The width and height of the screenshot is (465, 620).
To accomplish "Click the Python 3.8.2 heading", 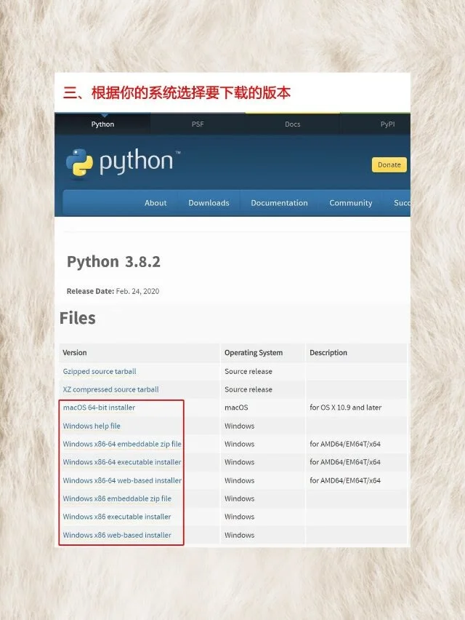I will coord(113,262).
